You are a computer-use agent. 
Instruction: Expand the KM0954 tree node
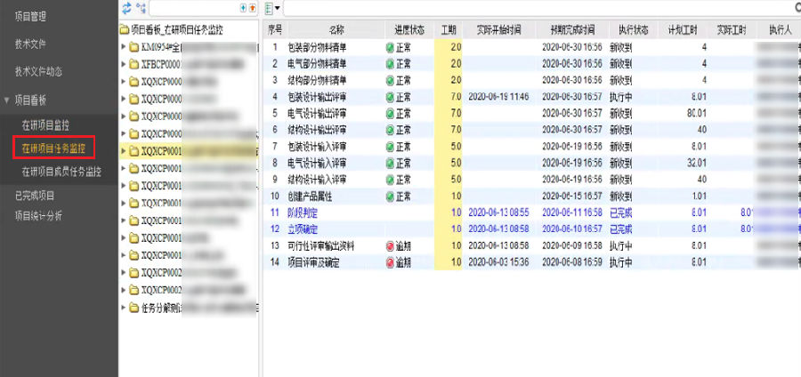[x=124, y=48]
